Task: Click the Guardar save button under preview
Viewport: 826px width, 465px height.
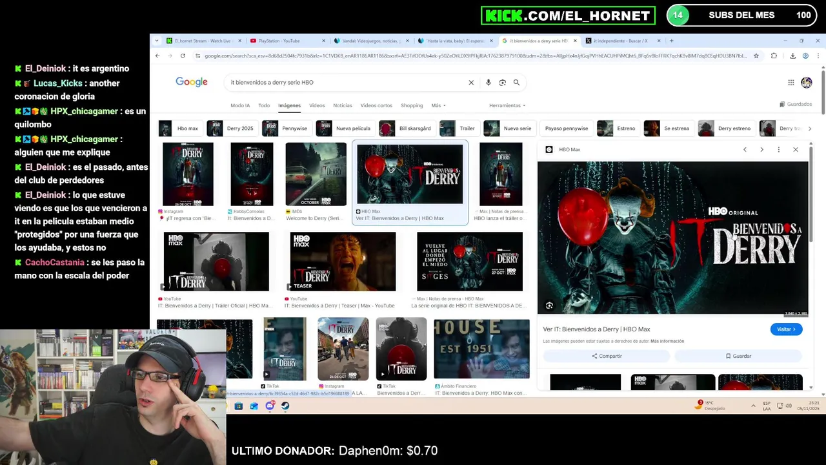Action: click(738, 356)
